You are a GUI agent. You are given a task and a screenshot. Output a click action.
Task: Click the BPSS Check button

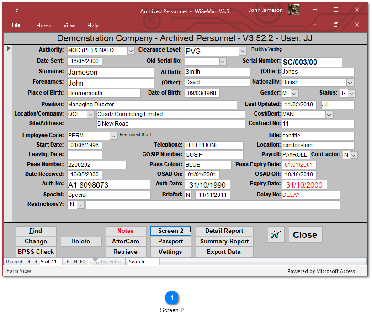(x=36, y=252)
